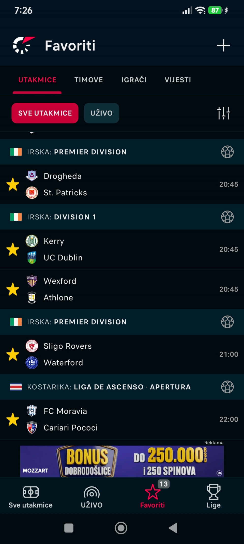This screenshot has height=544, width=244.
Task: Select the VIJESTI tab
Action: pyautogui.click(x=178, y=80)
